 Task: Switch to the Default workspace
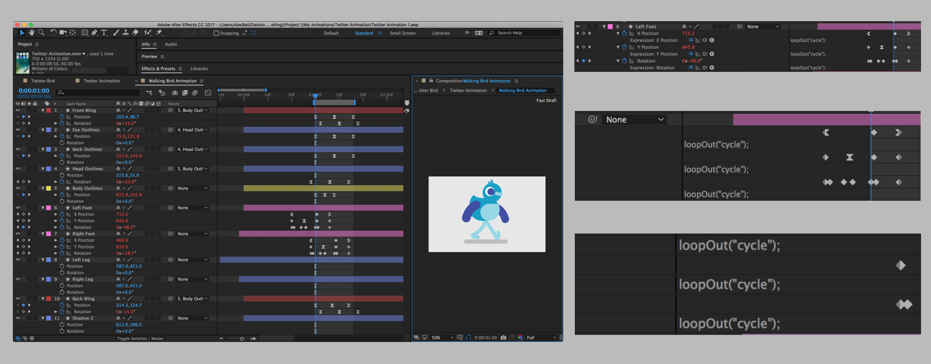(331, 33)
